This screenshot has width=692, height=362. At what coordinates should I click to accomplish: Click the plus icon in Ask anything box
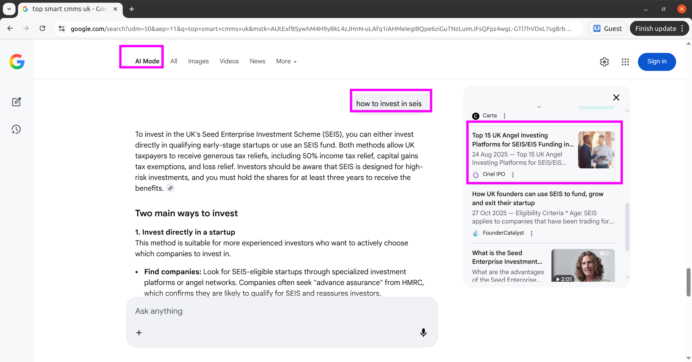(139, 332)
